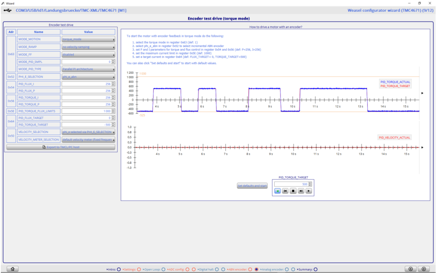Click PID_TORQUE_P value field
436x274 pixels.
86,104
